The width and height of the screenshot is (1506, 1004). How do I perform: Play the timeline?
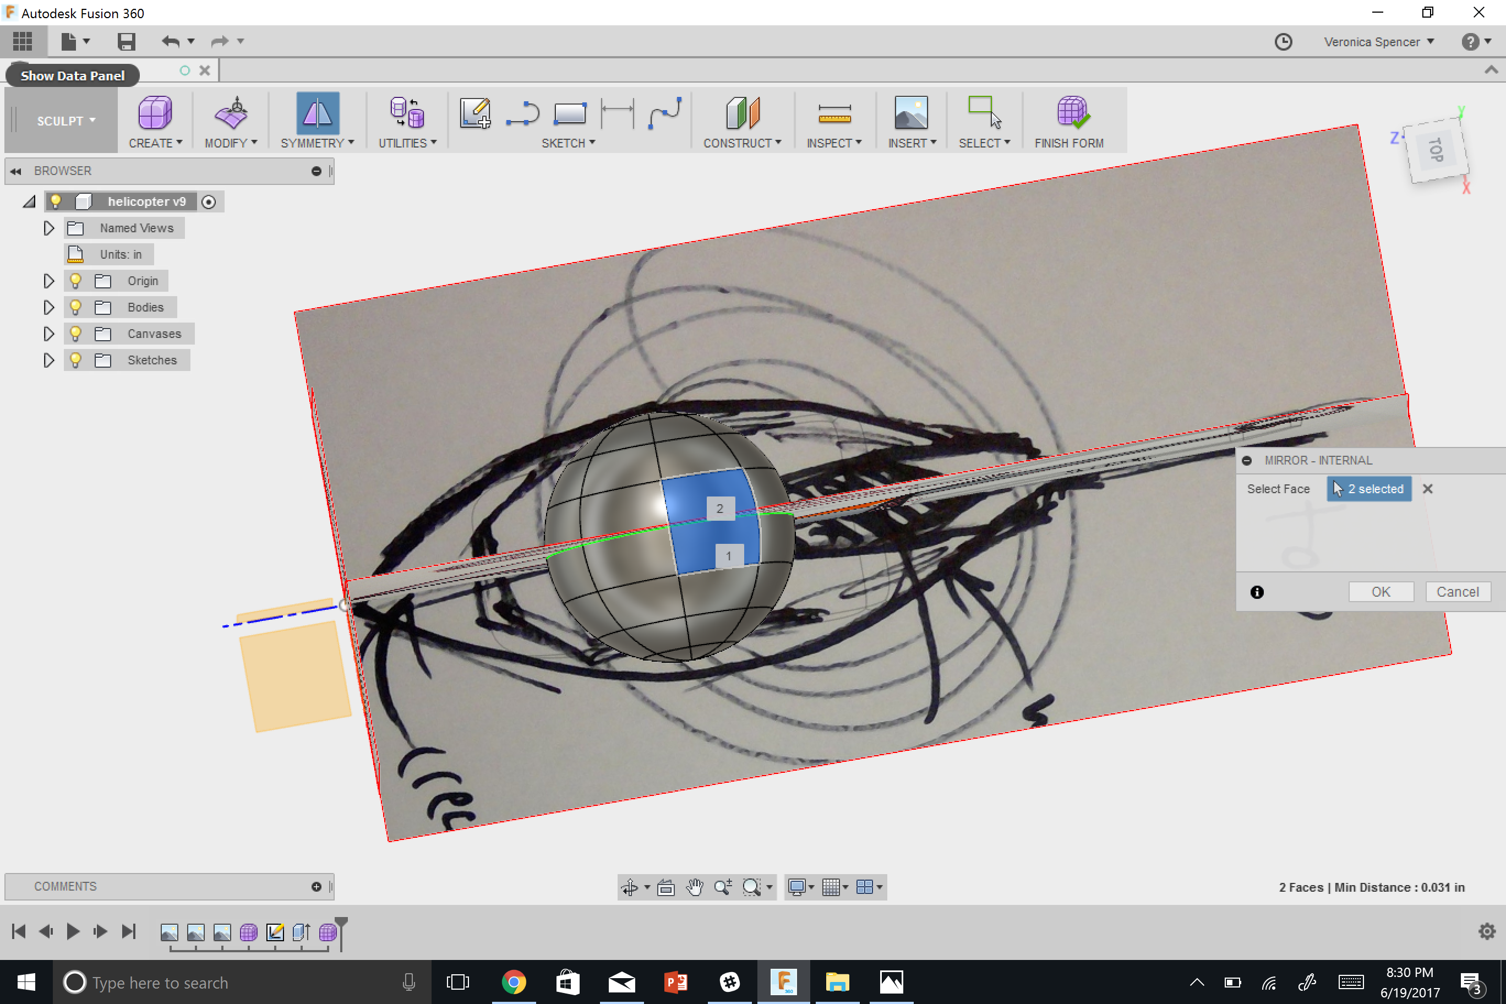tap(73, 931)
